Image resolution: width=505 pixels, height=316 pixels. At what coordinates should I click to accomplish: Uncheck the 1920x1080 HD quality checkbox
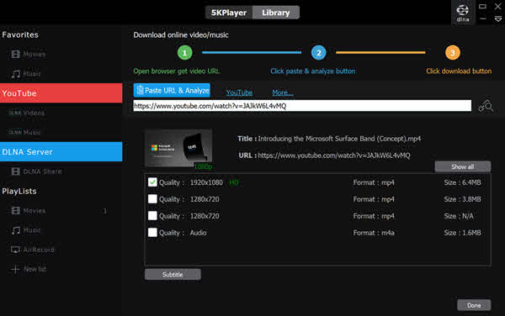pos(152,182)
